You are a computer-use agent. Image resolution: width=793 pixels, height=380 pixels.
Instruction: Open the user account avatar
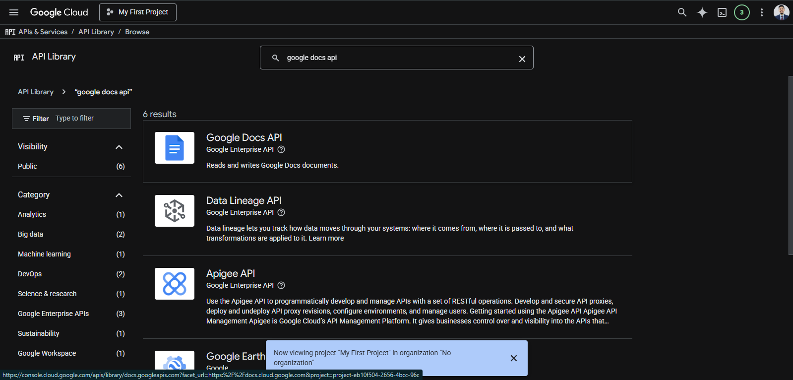coord(782,12)
